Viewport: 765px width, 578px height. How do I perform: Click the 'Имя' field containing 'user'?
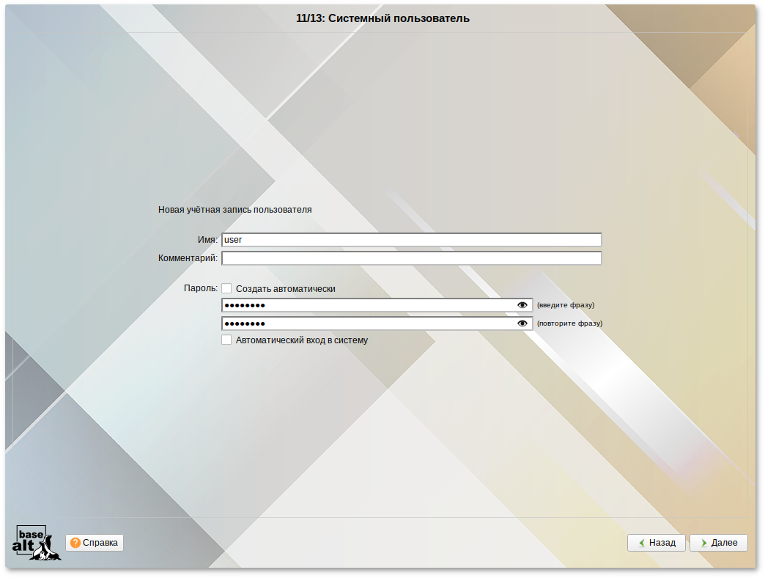[410, 240]
